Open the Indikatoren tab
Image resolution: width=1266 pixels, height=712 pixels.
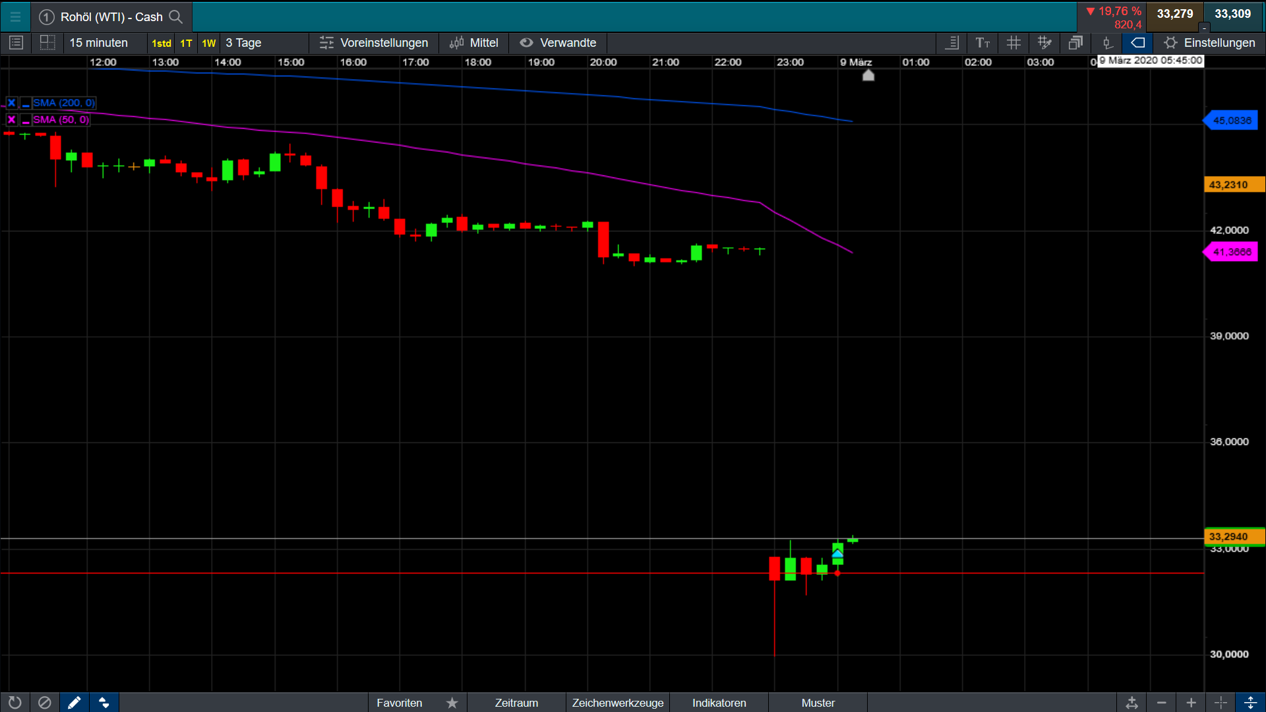tap(719, 703)
